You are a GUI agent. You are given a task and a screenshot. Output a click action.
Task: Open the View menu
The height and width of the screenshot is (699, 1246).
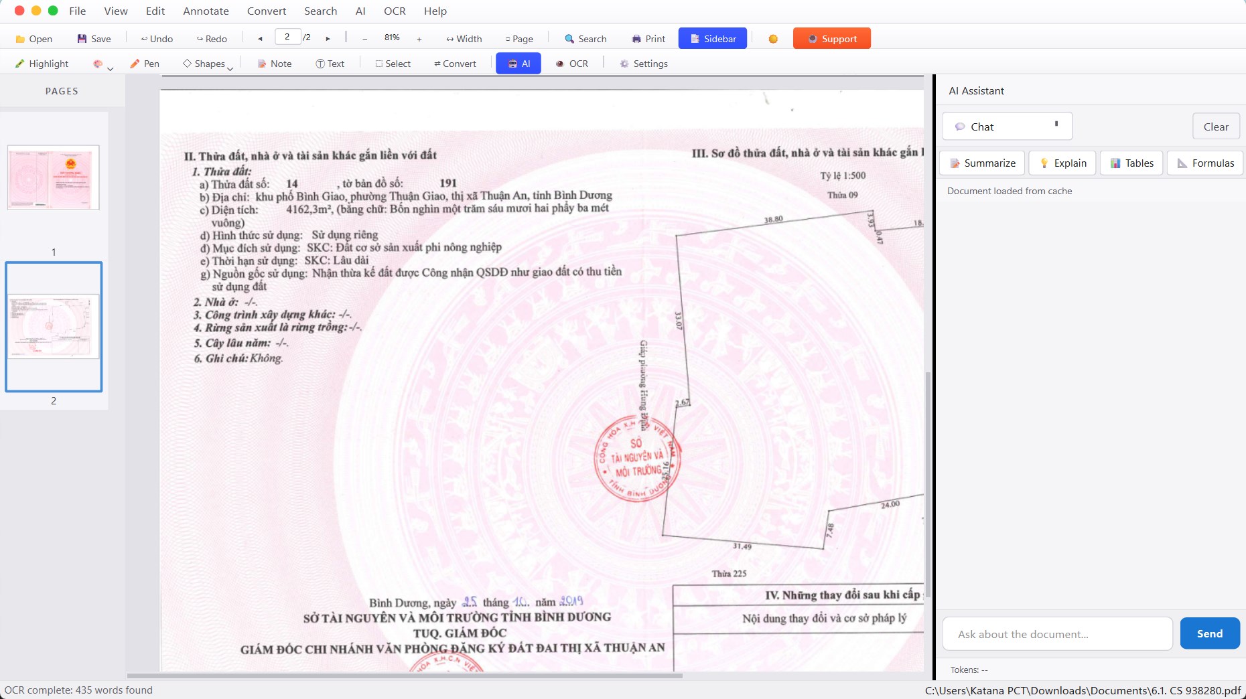coord(116,11)
